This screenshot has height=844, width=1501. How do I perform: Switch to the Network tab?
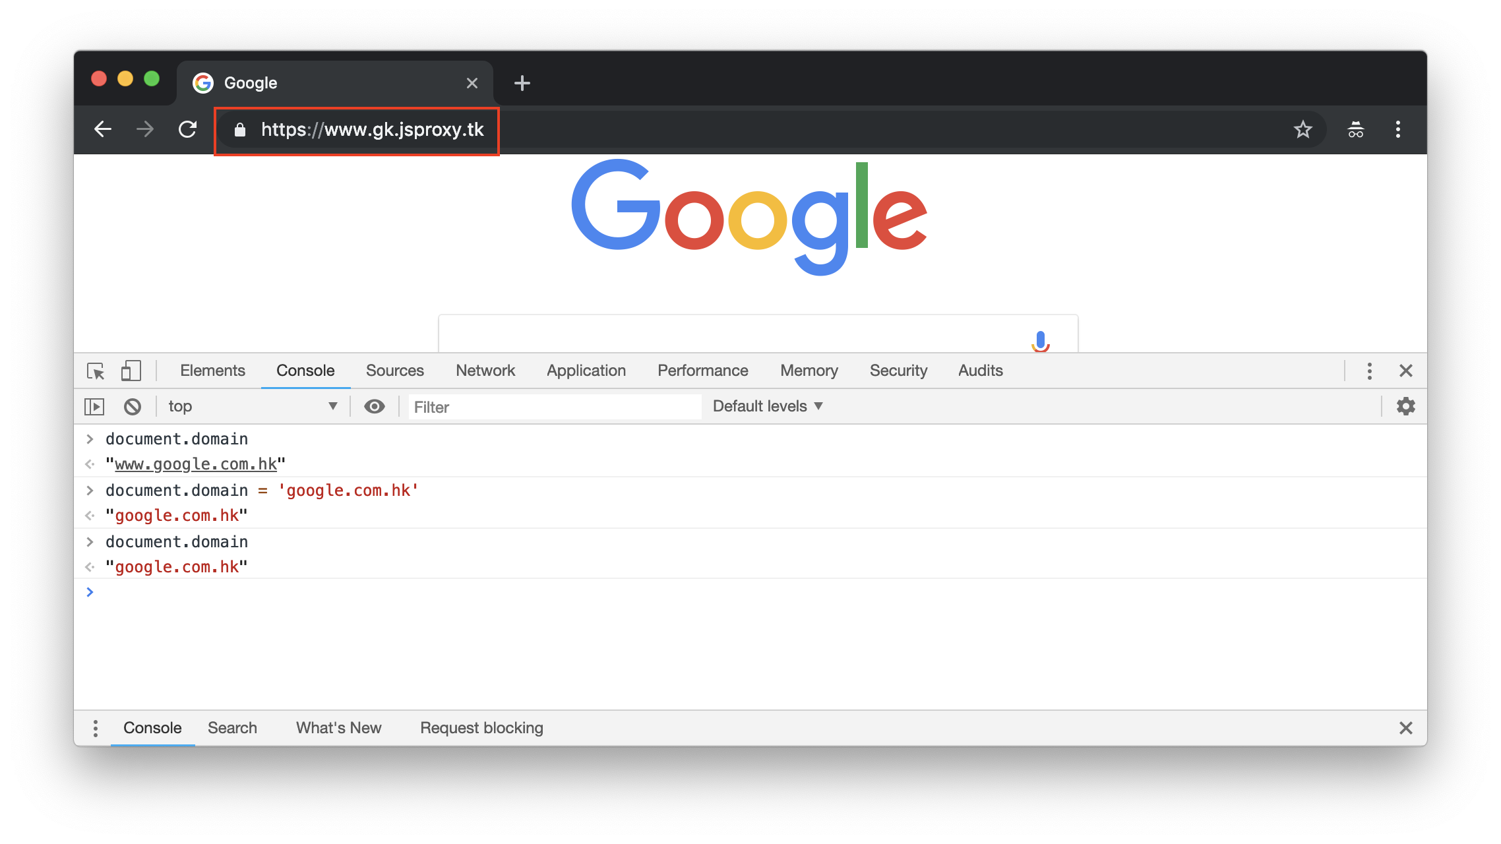(485, 371)
